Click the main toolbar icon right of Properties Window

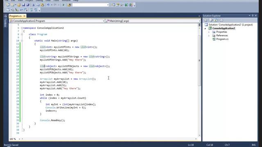pyautogui.click(x=122, y=5)
